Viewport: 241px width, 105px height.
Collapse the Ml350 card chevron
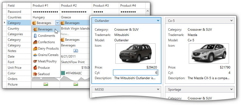(158, 89)
